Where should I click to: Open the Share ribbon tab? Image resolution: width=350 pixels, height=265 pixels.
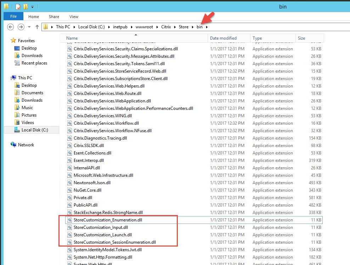[54, 17]
